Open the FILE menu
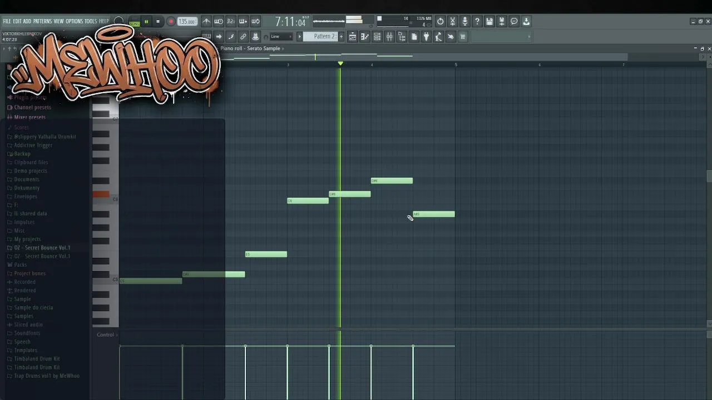This screenshot has height=400, width=712. pyautogui.click(x=7, y=22)
